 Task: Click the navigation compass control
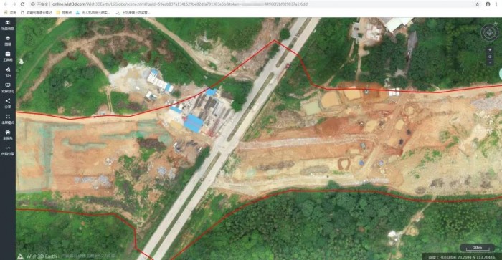point(489,32)
